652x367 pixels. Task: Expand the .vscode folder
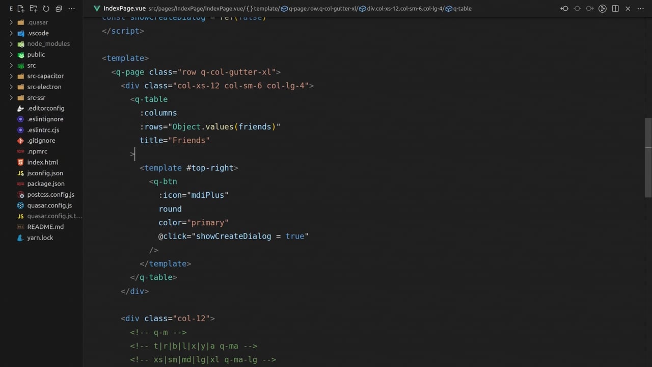(11, 33)
